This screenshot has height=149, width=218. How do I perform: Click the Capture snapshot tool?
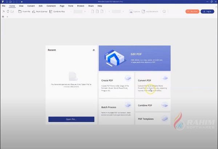click(134, 12)
